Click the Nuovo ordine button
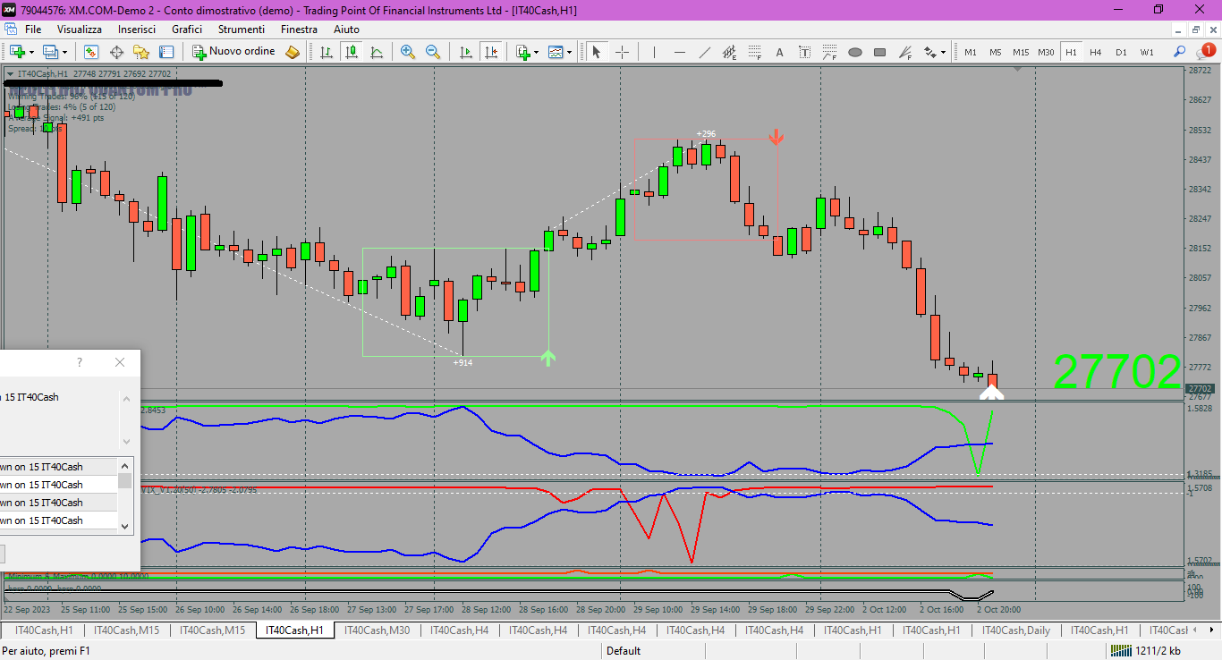Viewport: 1222px width, 660px height. point(234,52)
